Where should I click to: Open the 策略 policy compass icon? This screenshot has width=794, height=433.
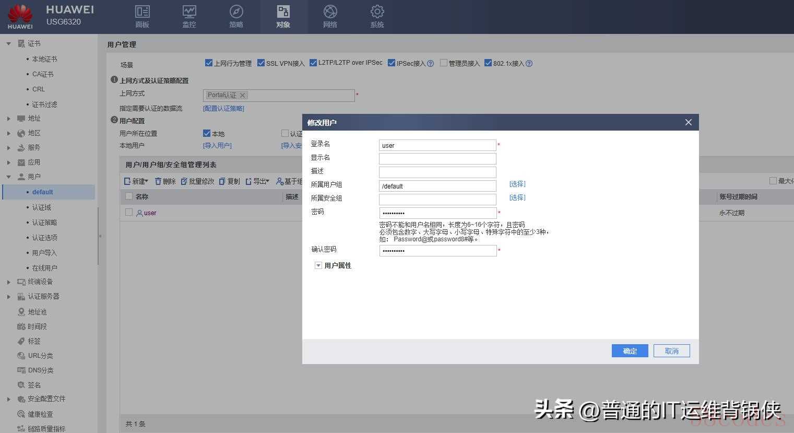(236, 12)
